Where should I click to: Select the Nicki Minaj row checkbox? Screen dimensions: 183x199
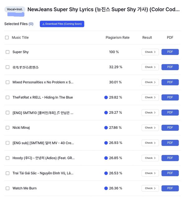pos(7,128)
